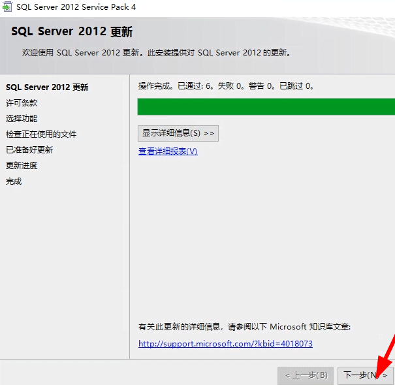
Task: Select the SQL Server 2012 更新 sidebar step
Action: (47, 87)
